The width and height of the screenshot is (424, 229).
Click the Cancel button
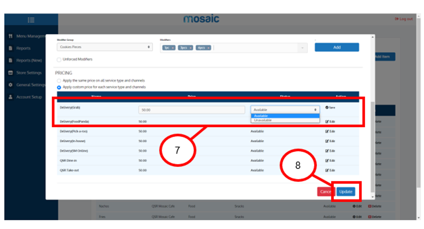pos(326,192)
